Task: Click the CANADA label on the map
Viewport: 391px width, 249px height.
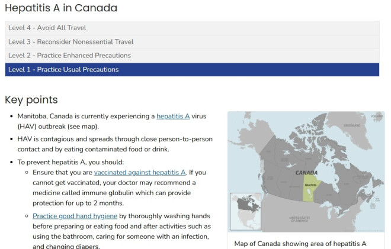Action: [306, 173]
